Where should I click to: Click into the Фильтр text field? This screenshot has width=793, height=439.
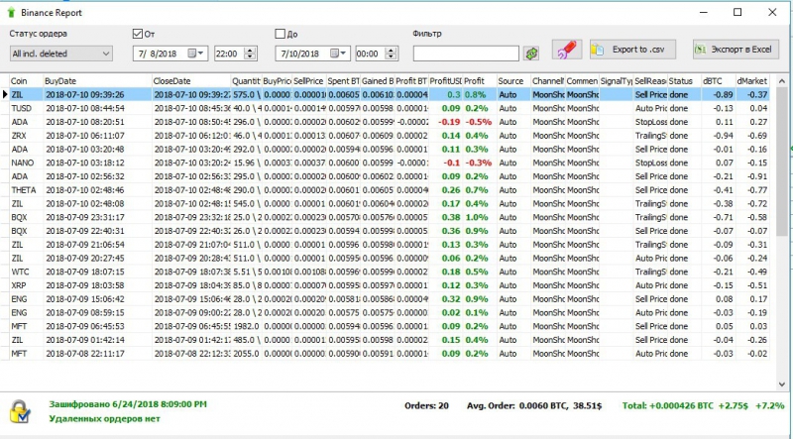click(x=465, y=53)
